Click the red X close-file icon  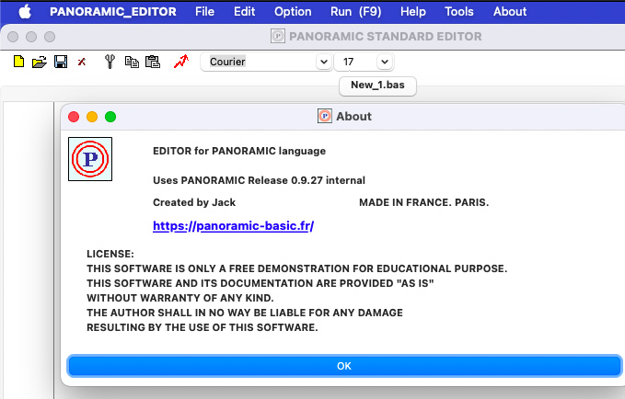[x=82, y=62]
